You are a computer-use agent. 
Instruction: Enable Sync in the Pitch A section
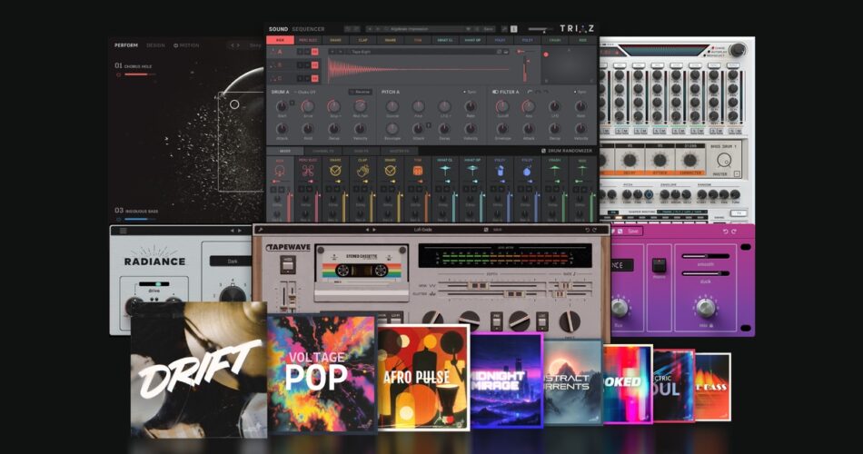click(470, 92)
